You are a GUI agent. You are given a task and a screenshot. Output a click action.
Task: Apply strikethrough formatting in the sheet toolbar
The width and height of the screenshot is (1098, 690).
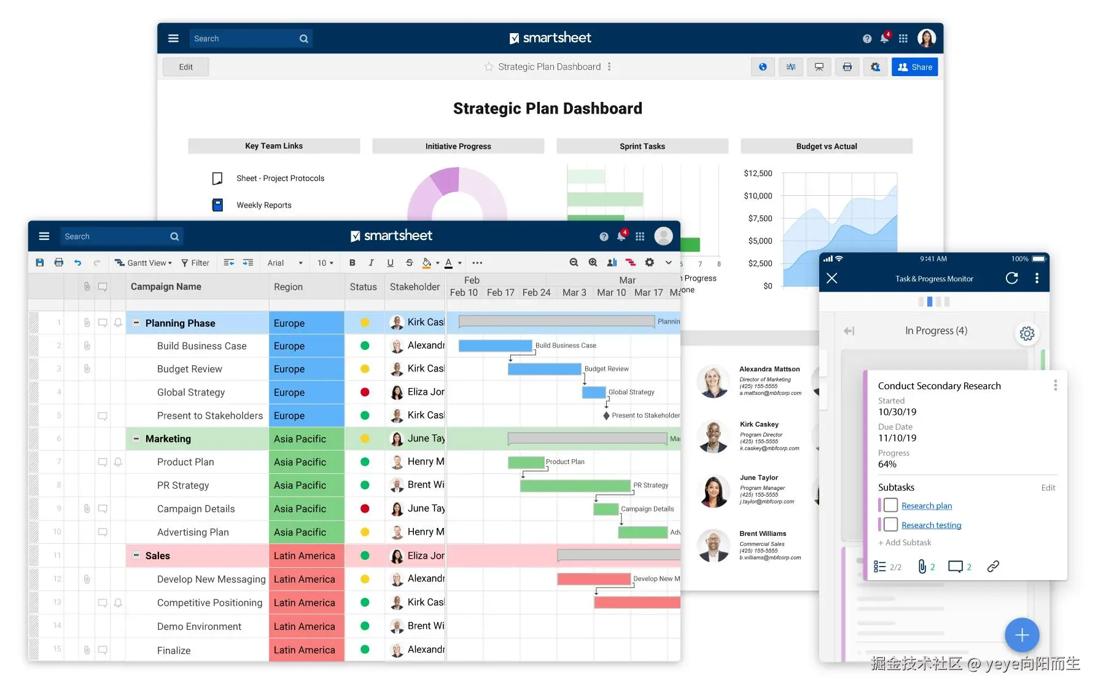point(410,263)
